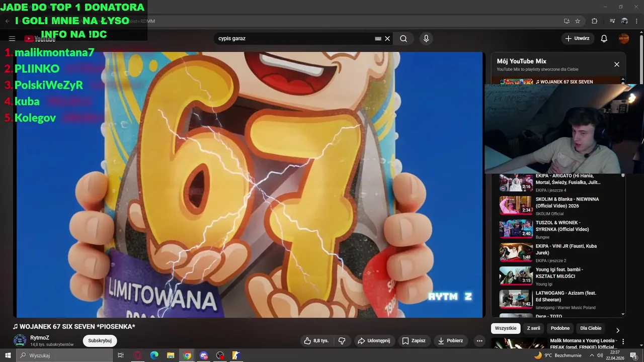The height and width of the screenshot is (362, 644).
Task: Select the Z serii filter chip
Action: (x=533, y=328)
